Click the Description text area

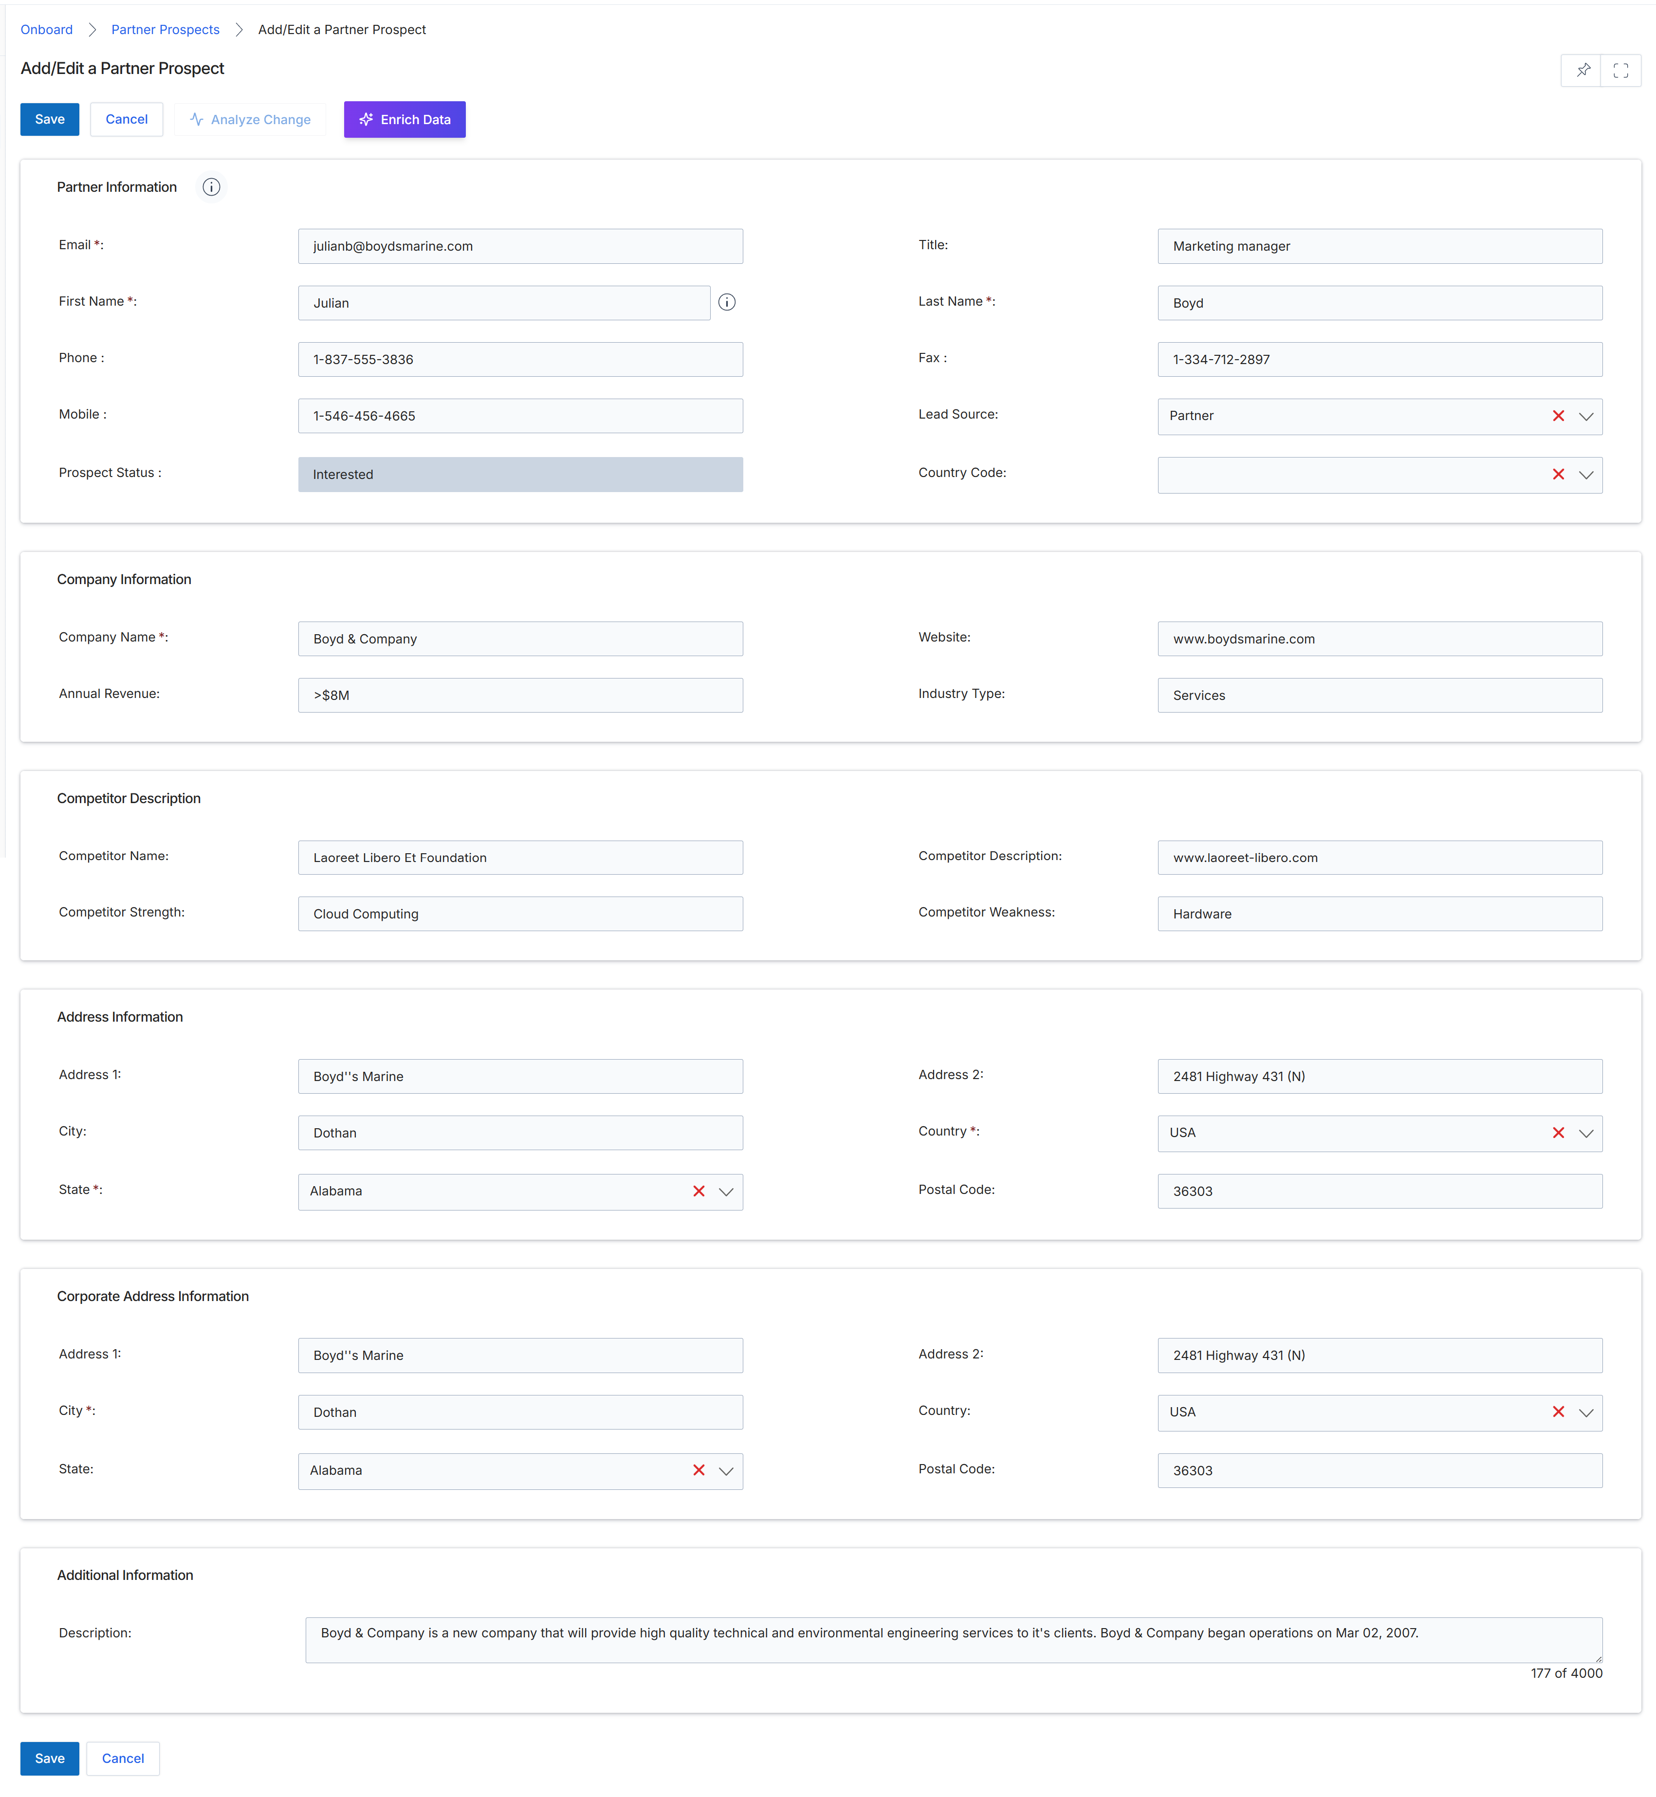coord(955,1641)
